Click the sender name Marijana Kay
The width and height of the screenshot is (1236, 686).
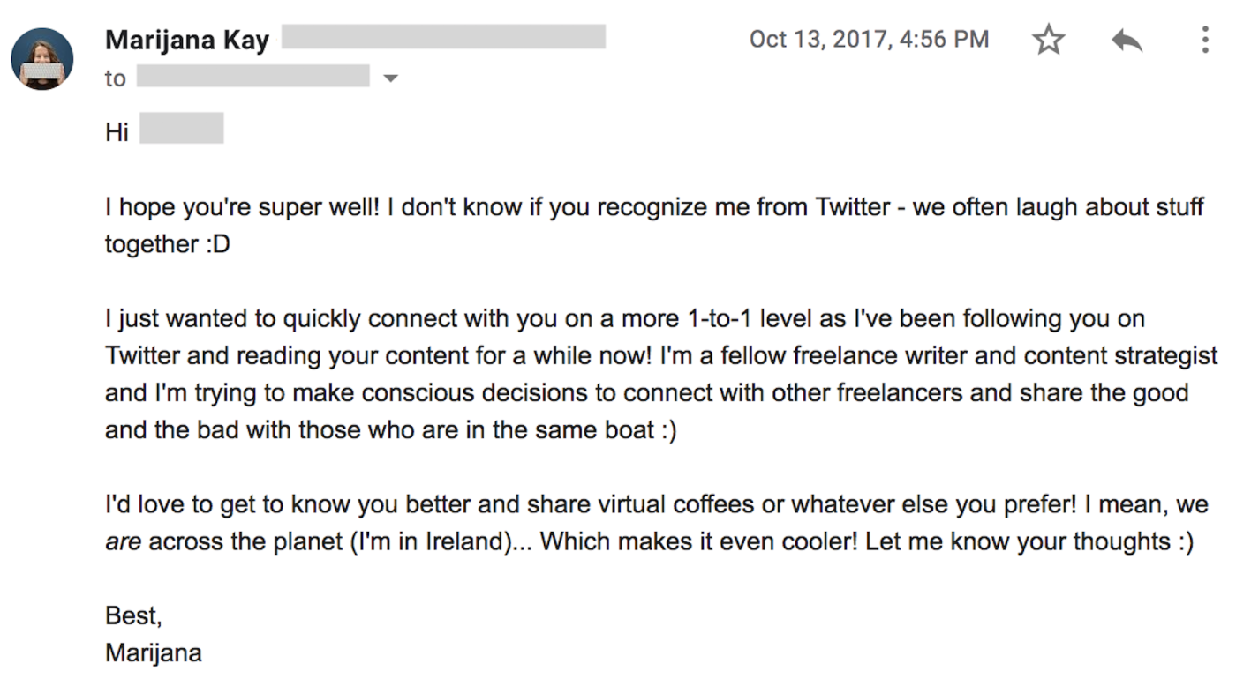coord(187,40)
